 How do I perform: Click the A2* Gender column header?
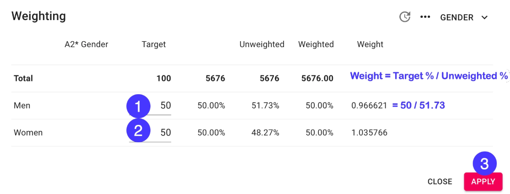[86, 44]
